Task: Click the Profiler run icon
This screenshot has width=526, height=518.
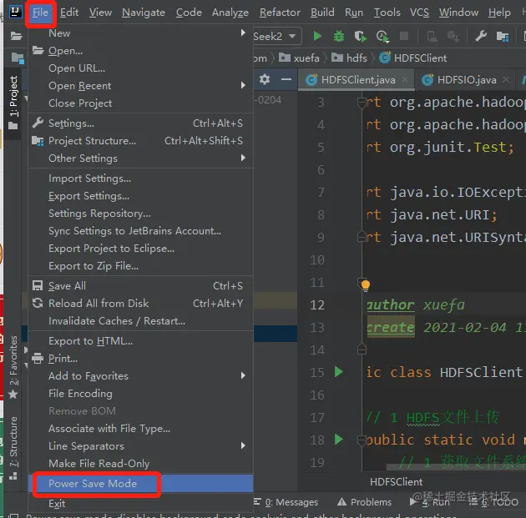Action: click(382, 36)
